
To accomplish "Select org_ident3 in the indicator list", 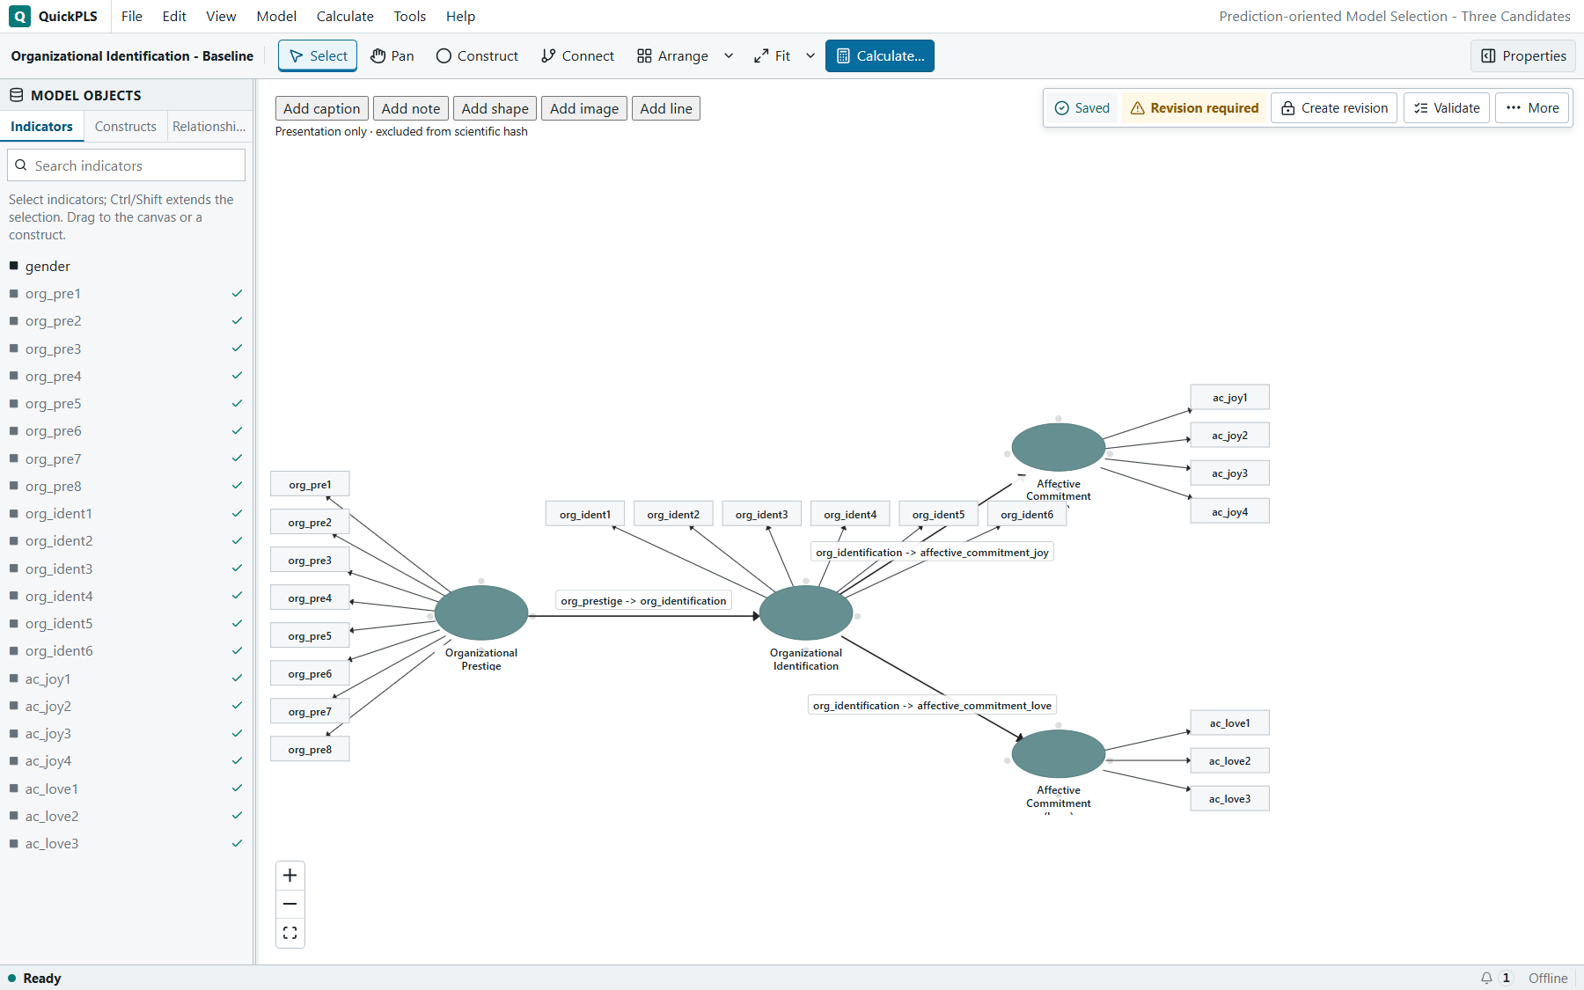I will pos(127,569).
